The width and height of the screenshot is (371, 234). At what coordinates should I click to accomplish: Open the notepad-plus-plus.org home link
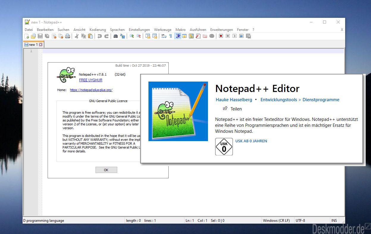(x=91, y=90)
